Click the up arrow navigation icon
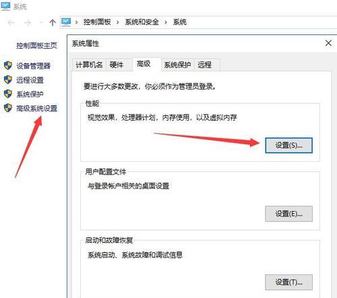Viewport: 337px width, 298px height. click(x=53, y=22)
